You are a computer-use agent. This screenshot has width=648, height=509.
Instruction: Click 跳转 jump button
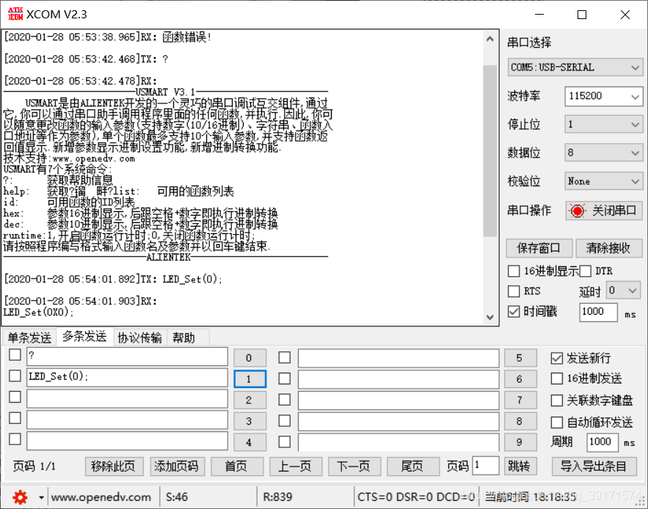520,467
